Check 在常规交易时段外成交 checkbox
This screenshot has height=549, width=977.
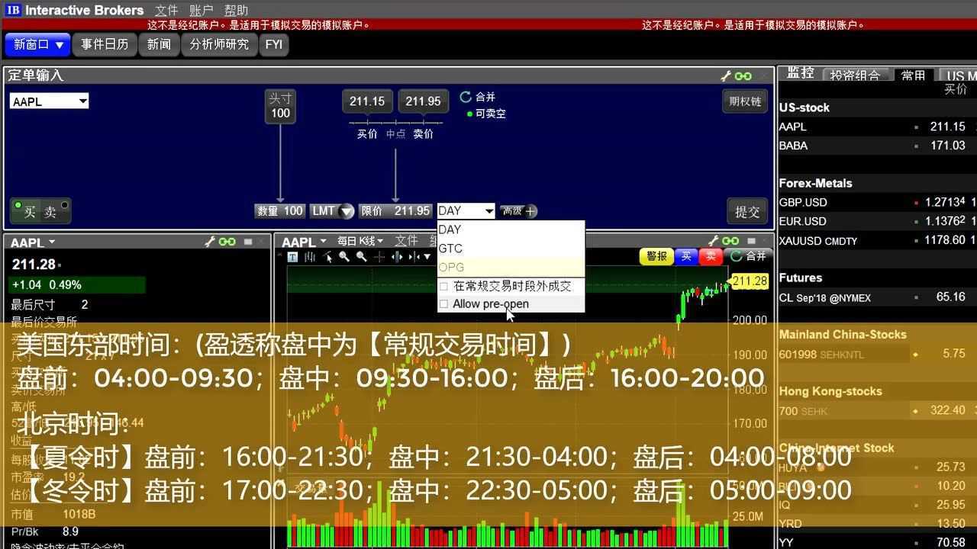click(444, 287)
